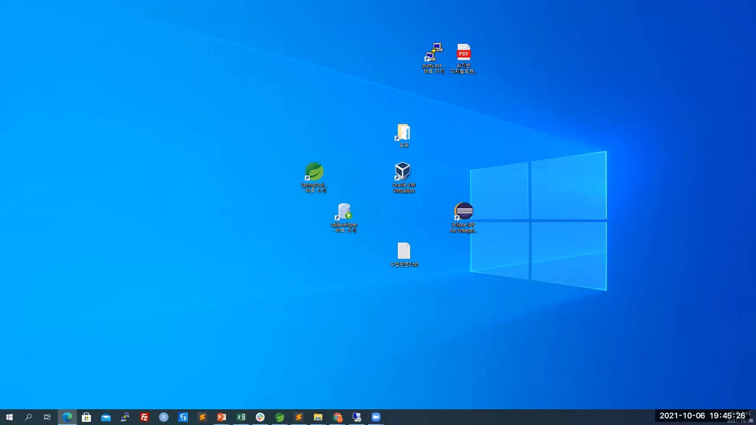This screenshot has height=425, width=756.
Task: Open Zoom from the taskbar
Action: [x=376, y=417]
